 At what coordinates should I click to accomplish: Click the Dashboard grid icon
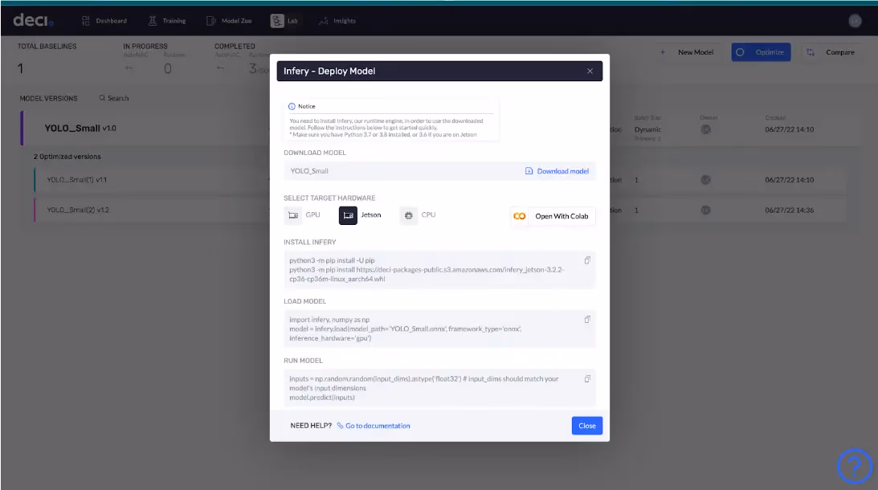click(86, 21)
